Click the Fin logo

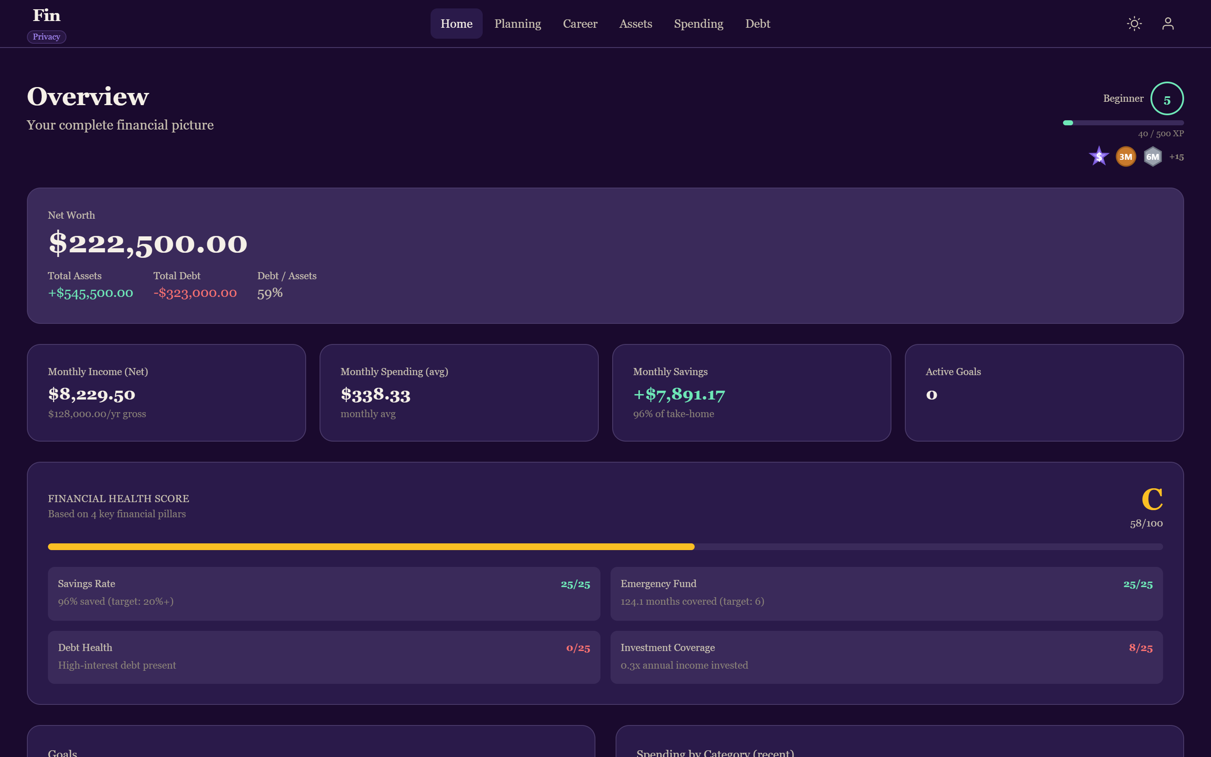pyautogui.click(x=47, y=16)
